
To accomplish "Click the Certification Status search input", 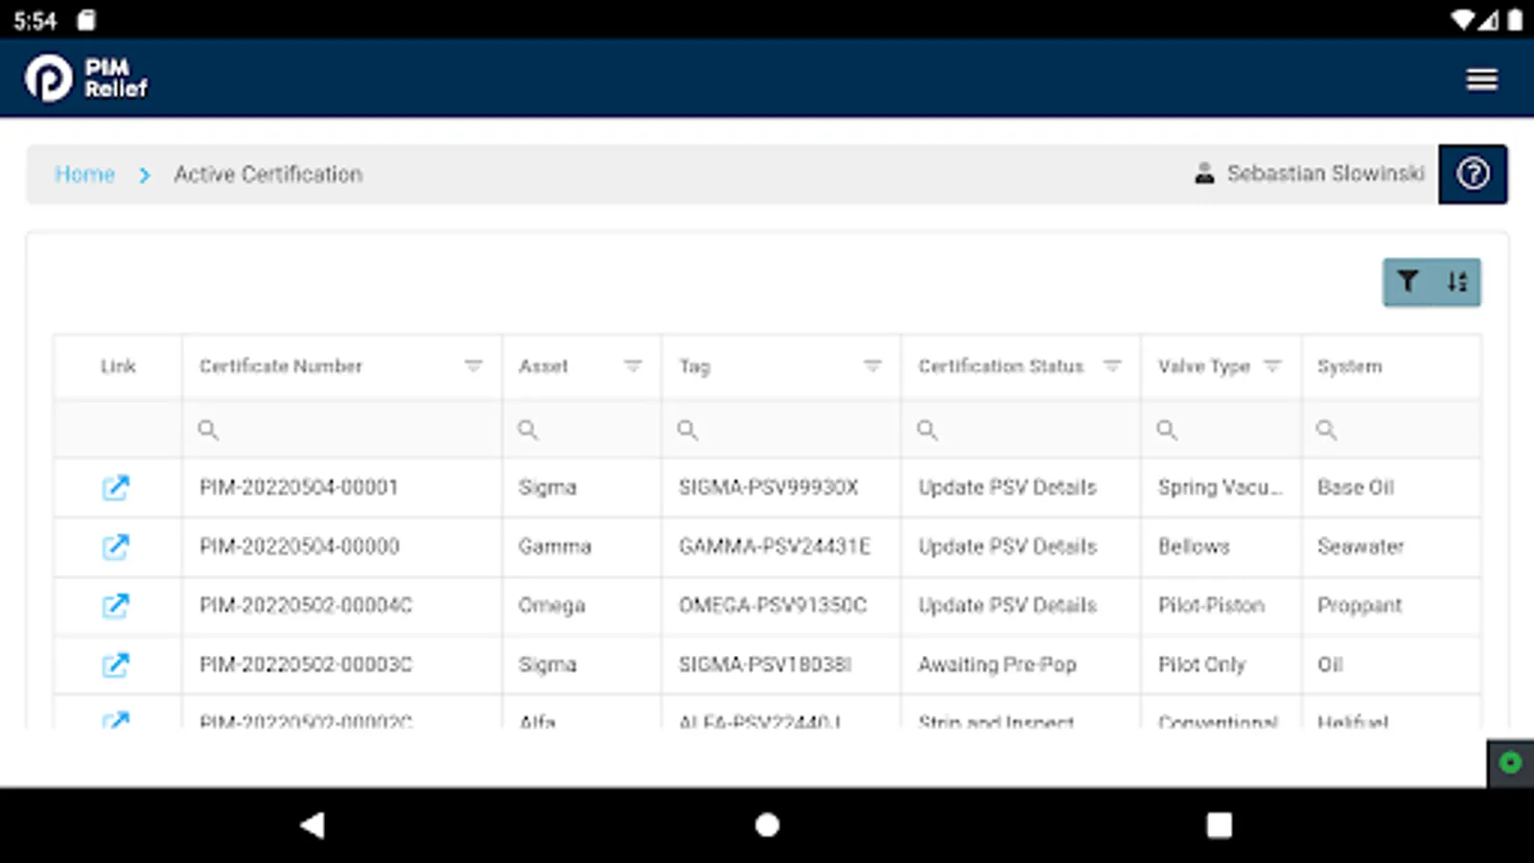I will click(997, 430).
